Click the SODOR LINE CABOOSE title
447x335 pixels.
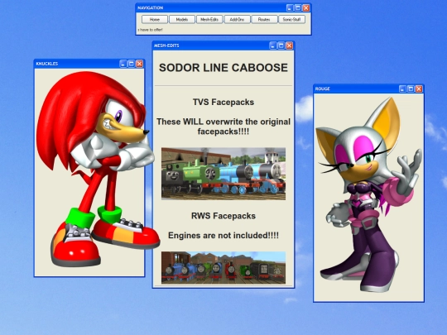(x=223, y=68)
